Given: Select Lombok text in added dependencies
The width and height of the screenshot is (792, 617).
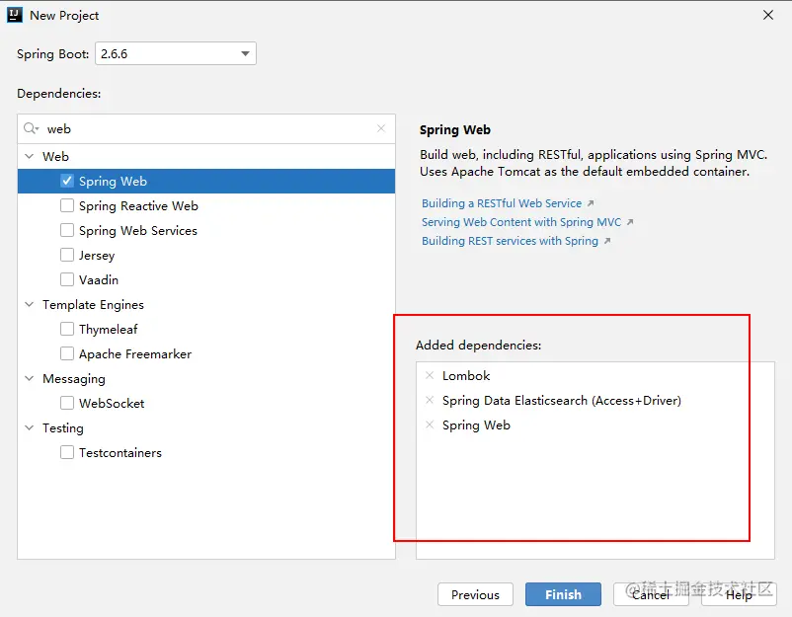Looking at the screenshot, I should (x=466, y=375).
